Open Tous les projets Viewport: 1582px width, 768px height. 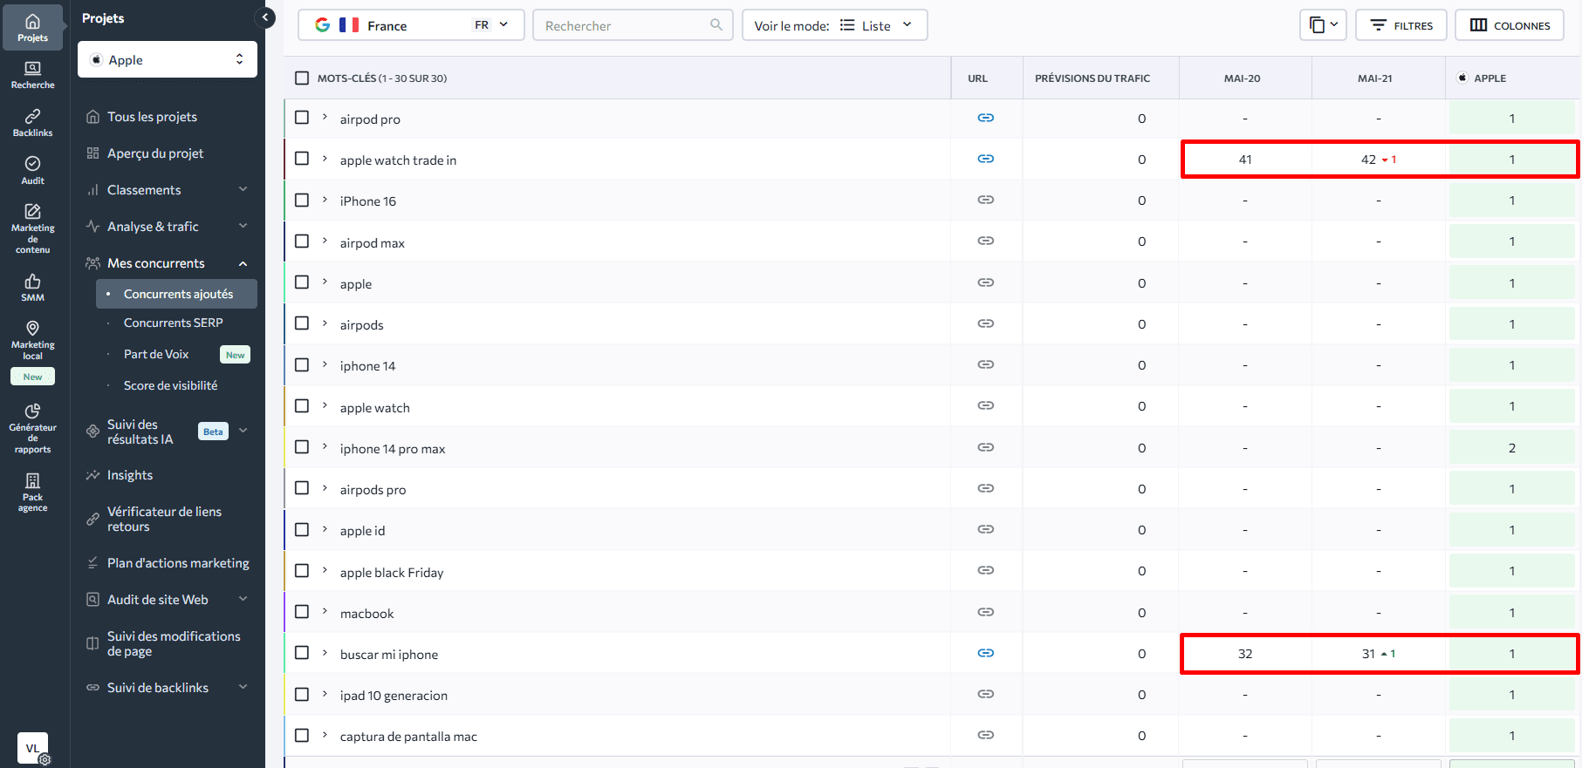coord(152,117)
